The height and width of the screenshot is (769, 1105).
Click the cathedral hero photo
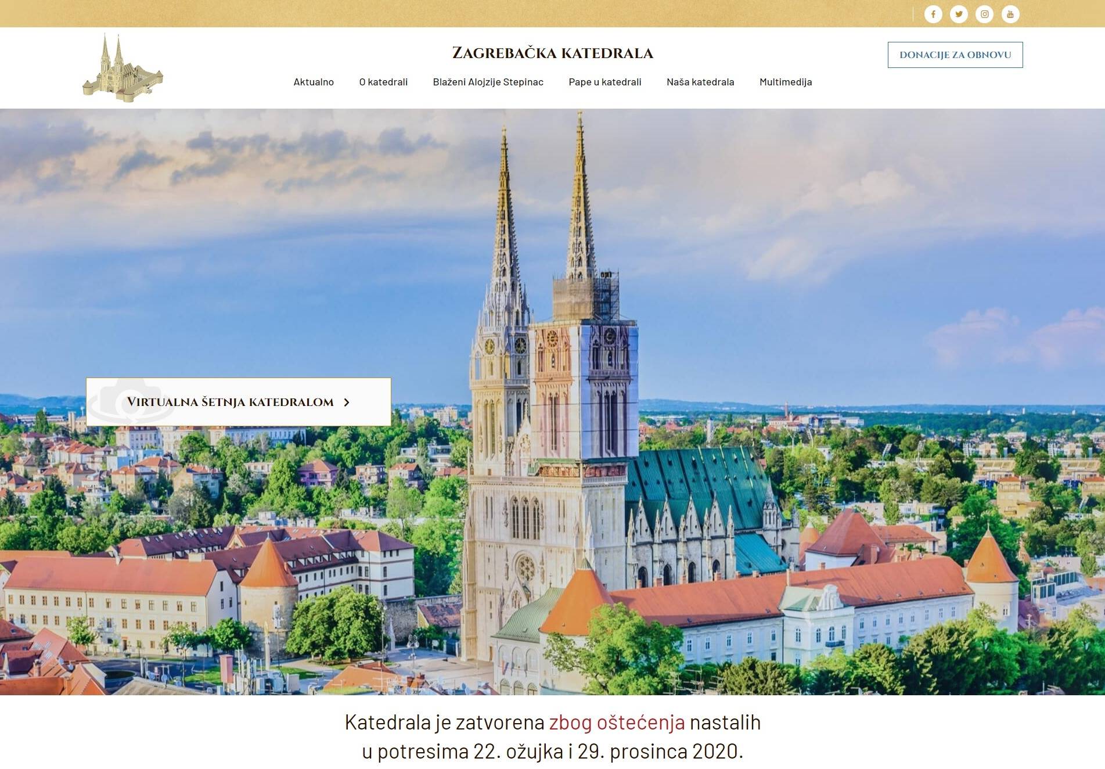click(552, 402)
